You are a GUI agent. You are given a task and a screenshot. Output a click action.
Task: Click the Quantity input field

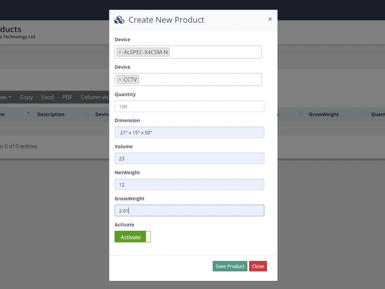(189, 106)
